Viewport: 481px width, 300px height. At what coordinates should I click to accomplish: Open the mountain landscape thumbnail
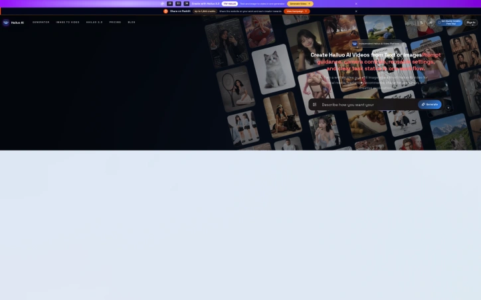(x=451, y=133)
